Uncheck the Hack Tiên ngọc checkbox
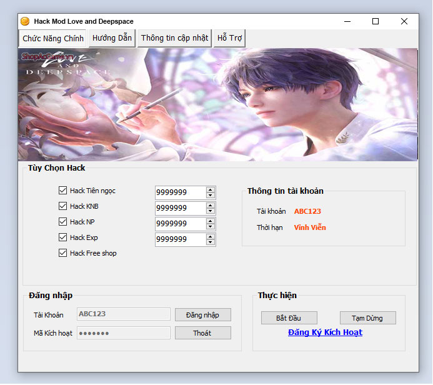The width and height of the screenshot is (433, 385). coord(62,191)
